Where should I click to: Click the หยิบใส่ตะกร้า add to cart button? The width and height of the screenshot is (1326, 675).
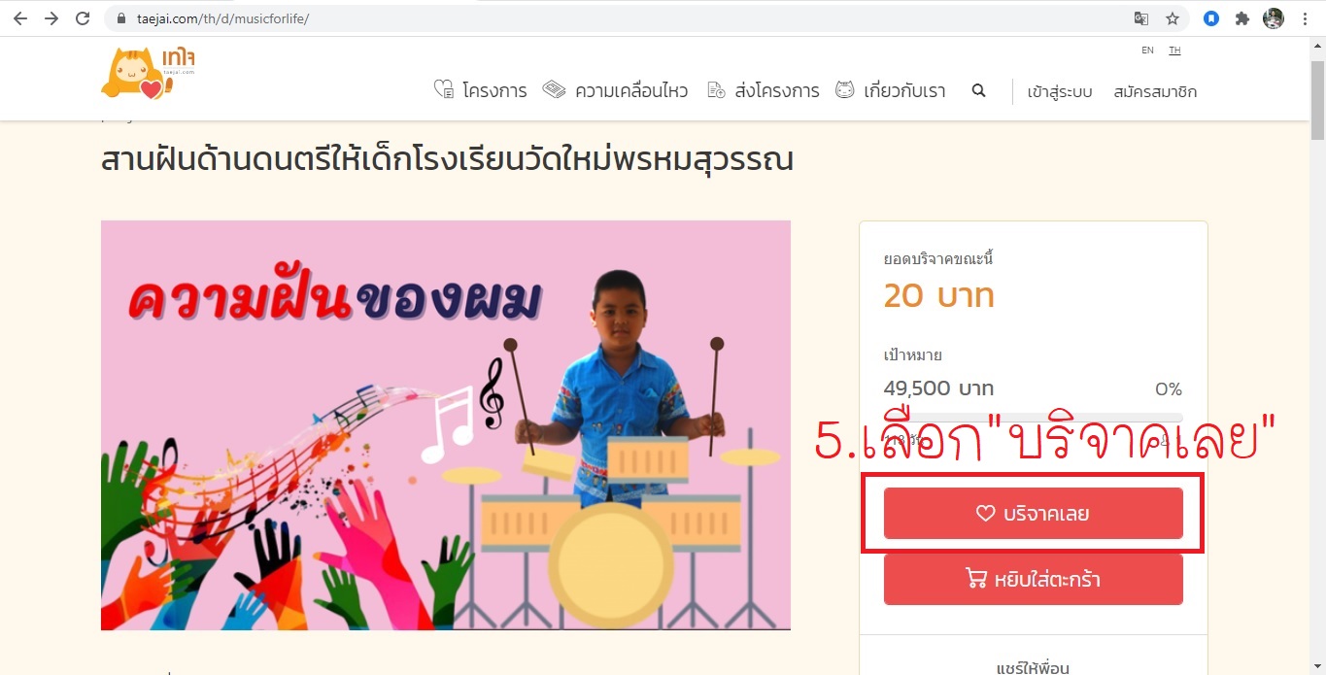pyautogui.click(x=1033, y=580)
